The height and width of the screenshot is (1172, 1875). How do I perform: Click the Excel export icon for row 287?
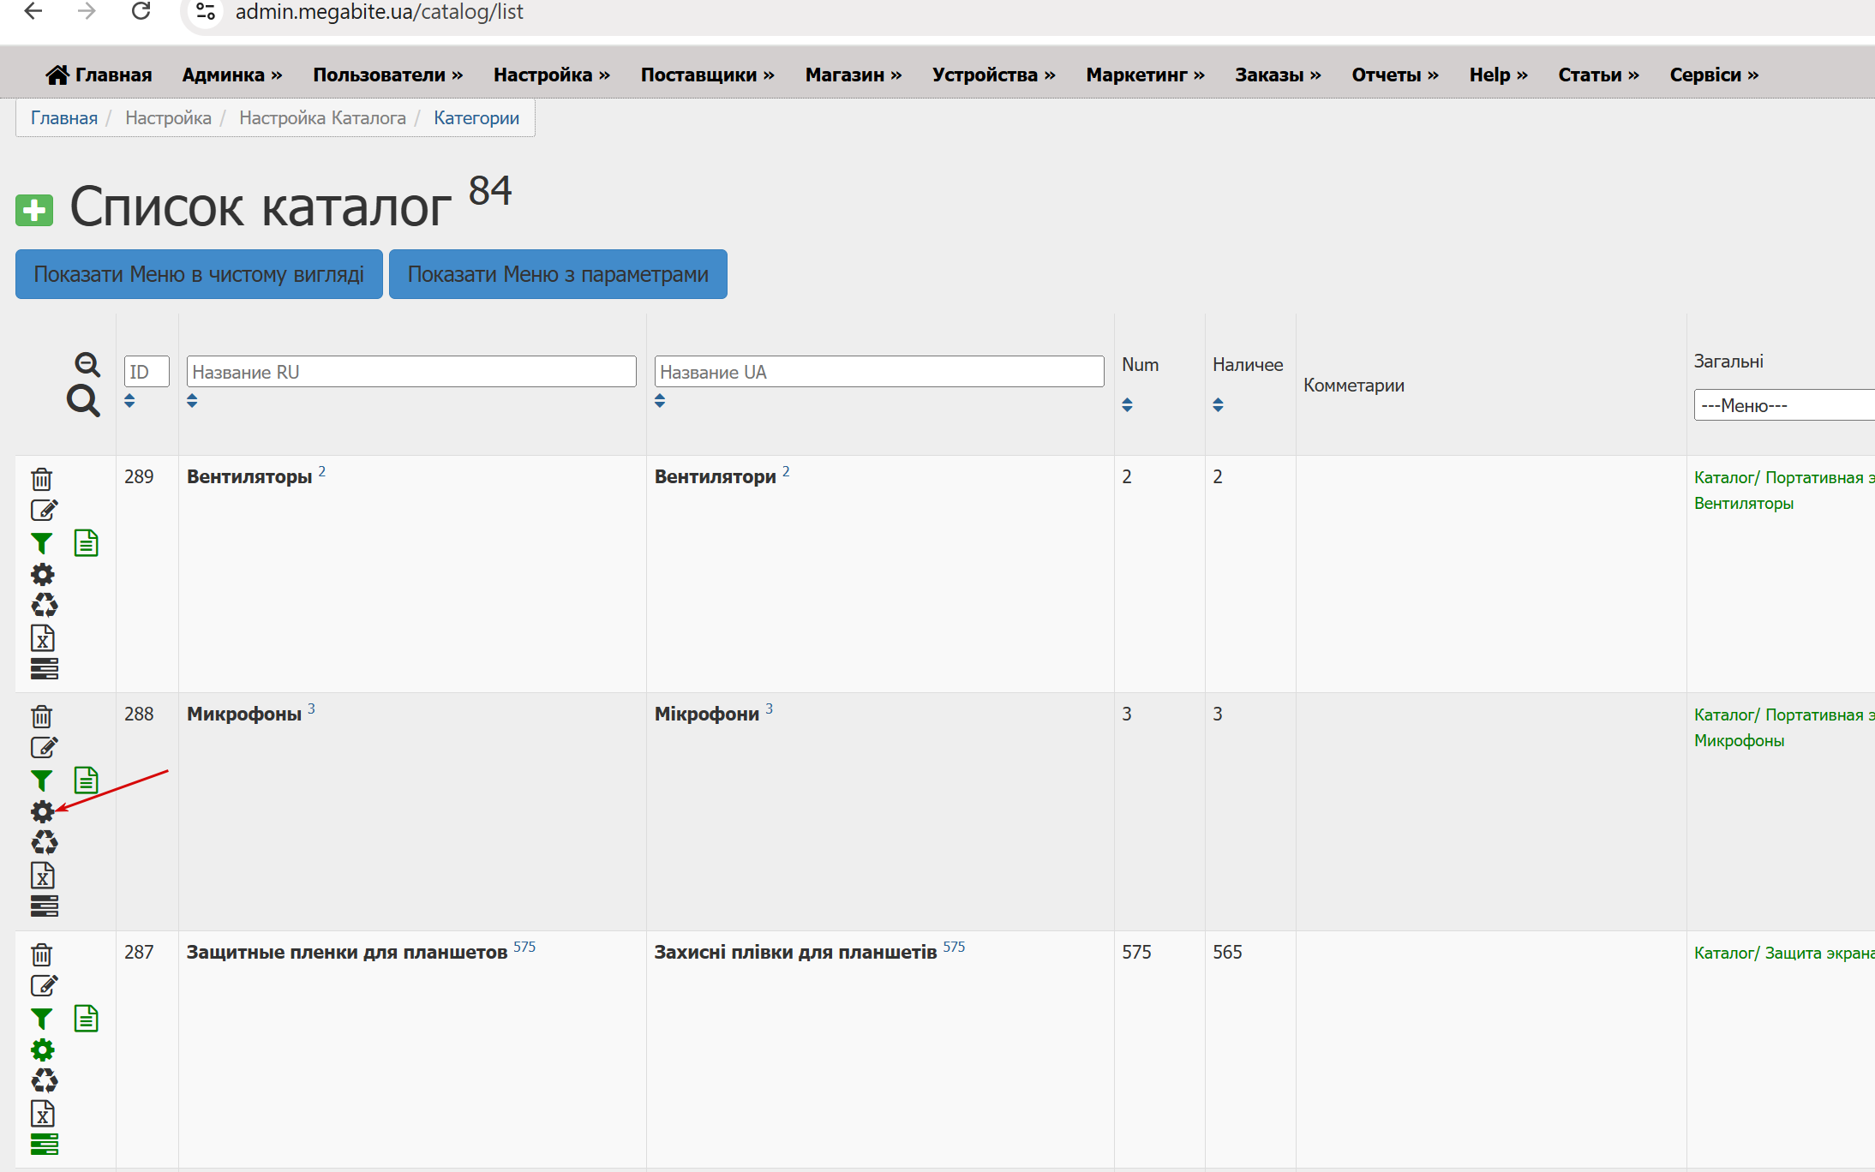coord(43,1113)
